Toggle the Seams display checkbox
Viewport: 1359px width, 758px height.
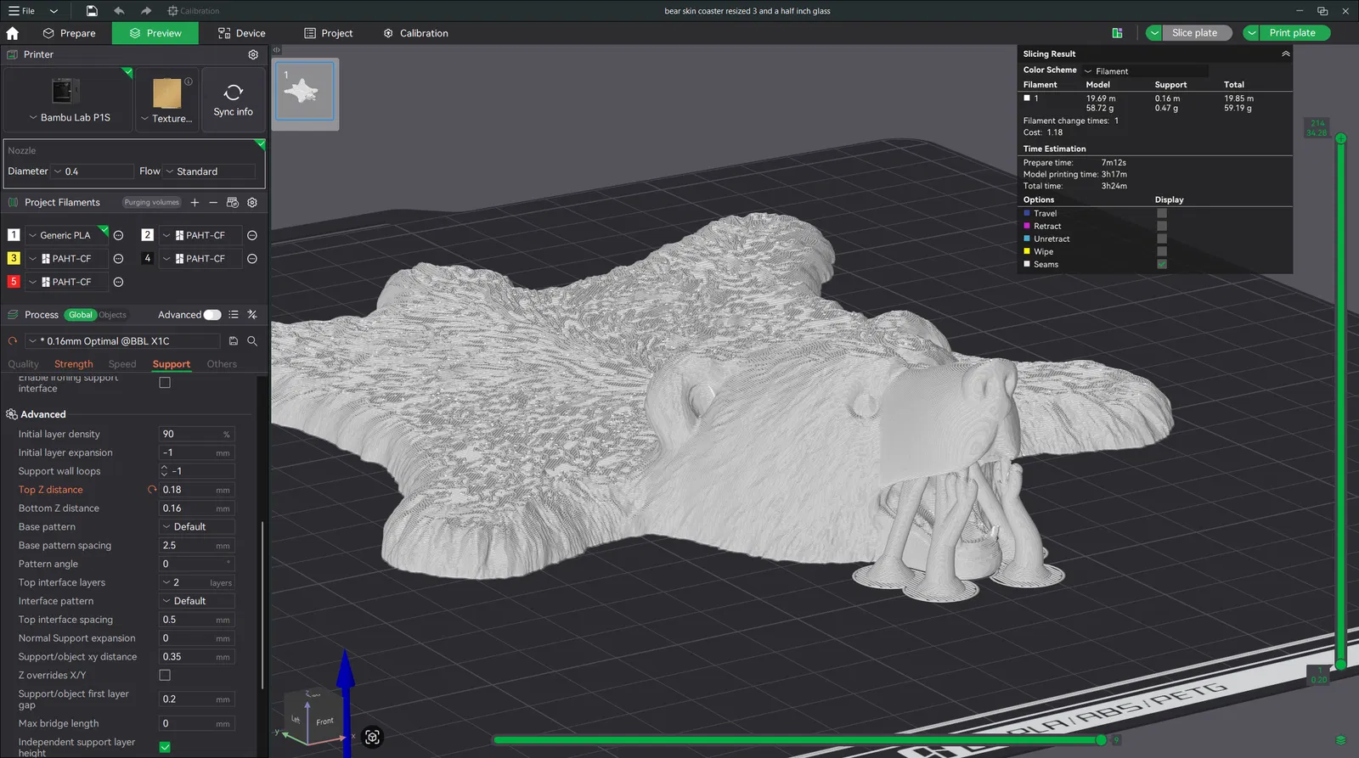(x=1162, y=265)
